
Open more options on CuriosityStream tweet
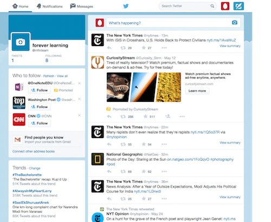coord(182,116)
